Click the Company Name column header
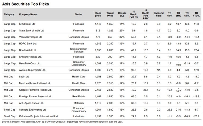Viewport: 203px width, 126px height. pos(28,14)
